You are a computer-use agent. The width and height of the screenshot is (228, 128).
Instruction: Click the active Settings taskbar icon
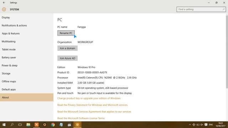coord(77,125)
